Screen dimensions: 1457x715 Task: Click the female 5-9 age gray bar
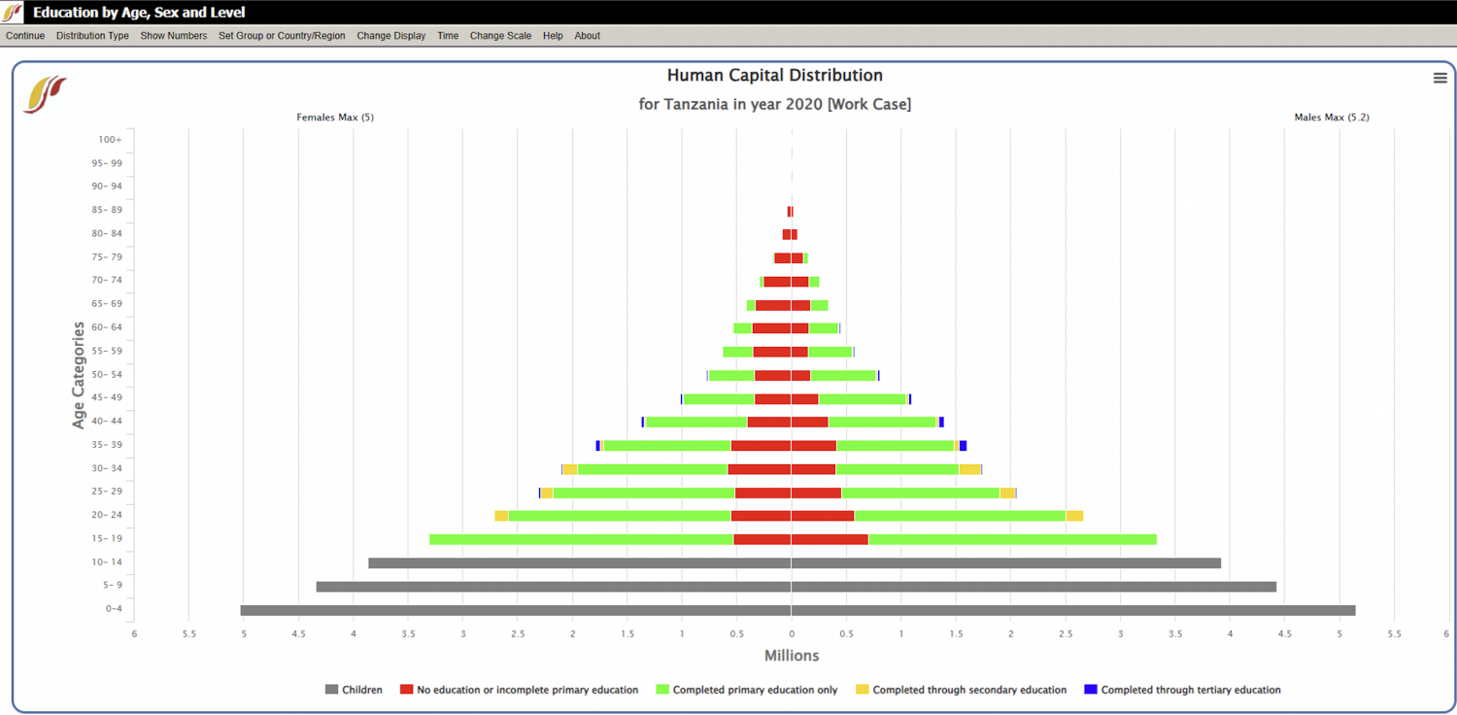[554, 587]
